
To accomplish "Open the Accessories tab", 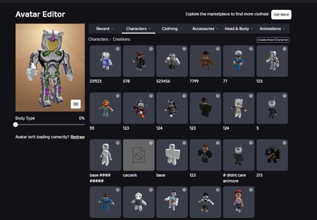I will (203, 29).
